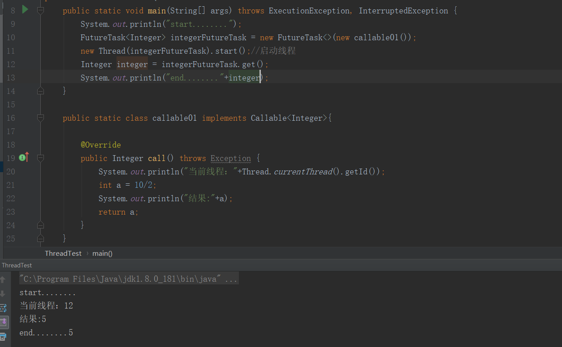Click 'ExecutionException' in main signature
Screen dimensions: 562x347
(x=309, y=11)
